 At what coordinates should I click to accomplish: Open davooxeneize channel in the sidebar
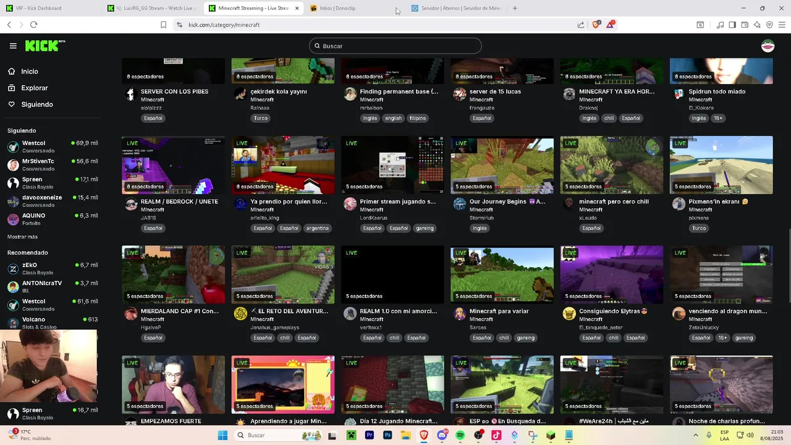[53, 200]
